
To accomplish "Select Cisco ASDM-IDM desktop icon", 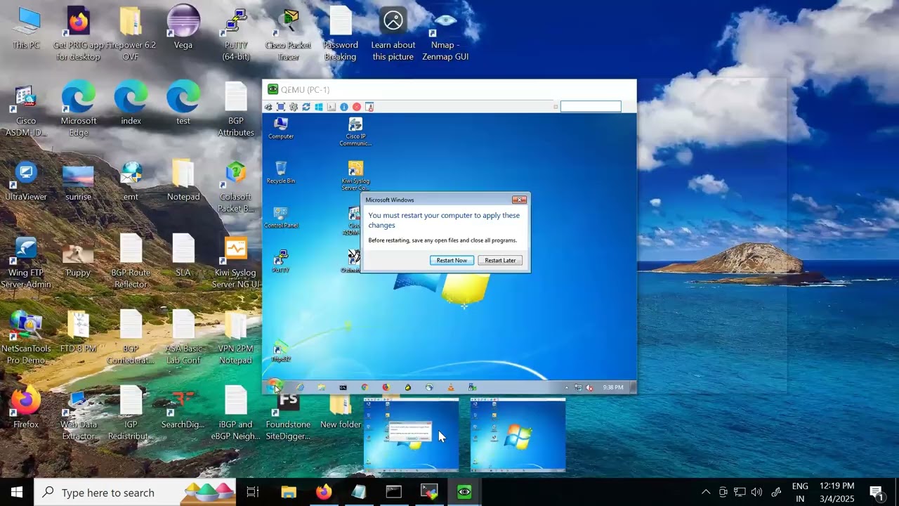I will pos(26,111).
